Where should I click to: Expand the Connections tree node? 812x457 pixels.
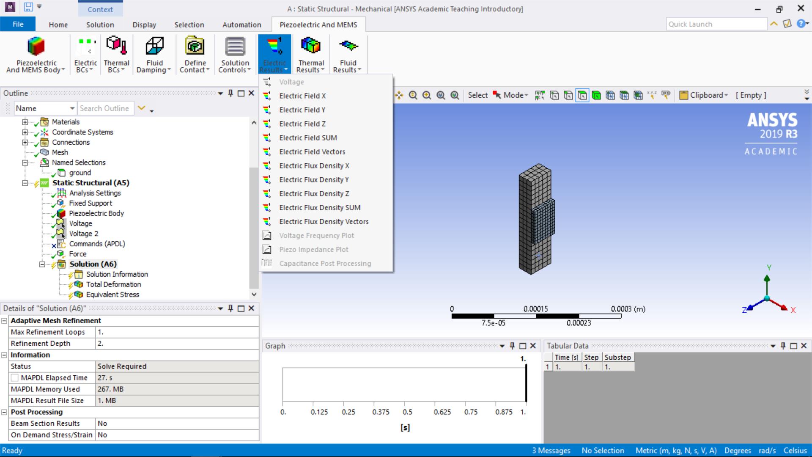(x=25, y=142)
